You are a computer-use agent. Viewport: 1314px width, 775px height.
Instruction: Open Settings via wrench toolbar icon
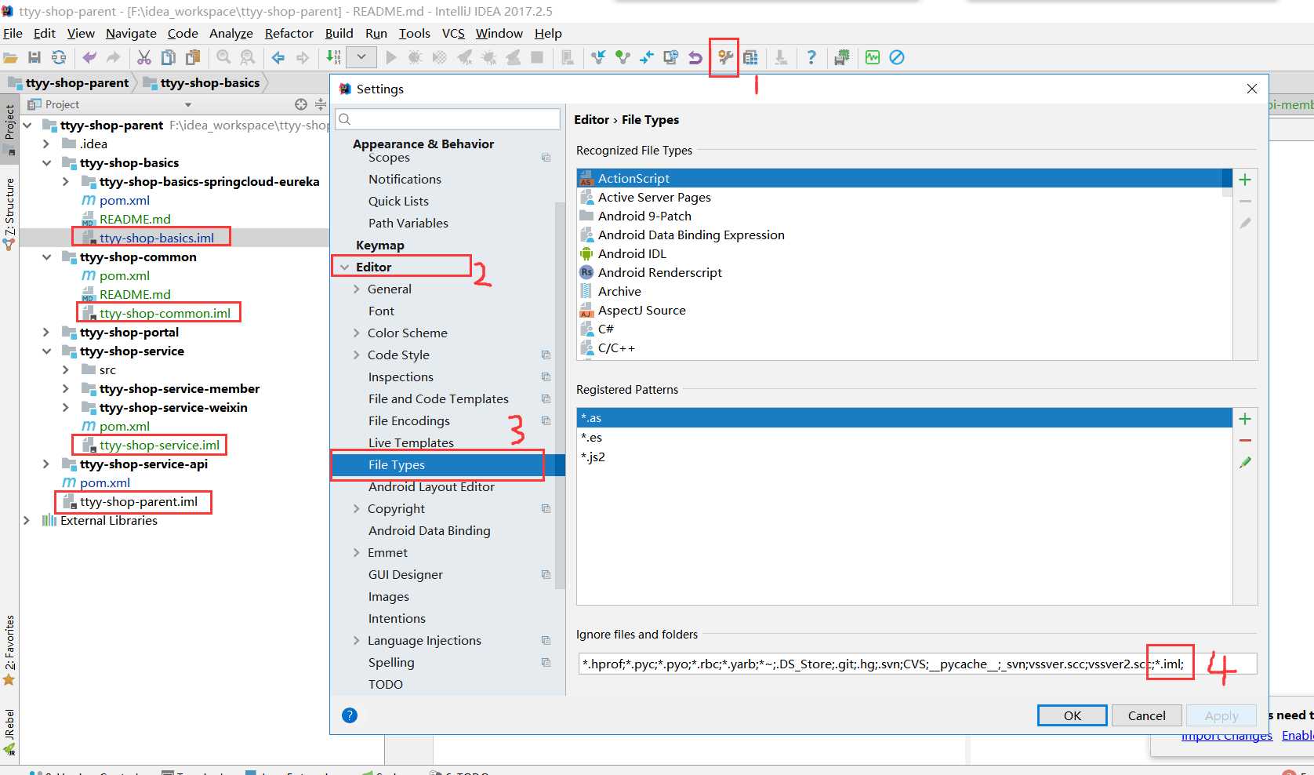tap(725, 57)
